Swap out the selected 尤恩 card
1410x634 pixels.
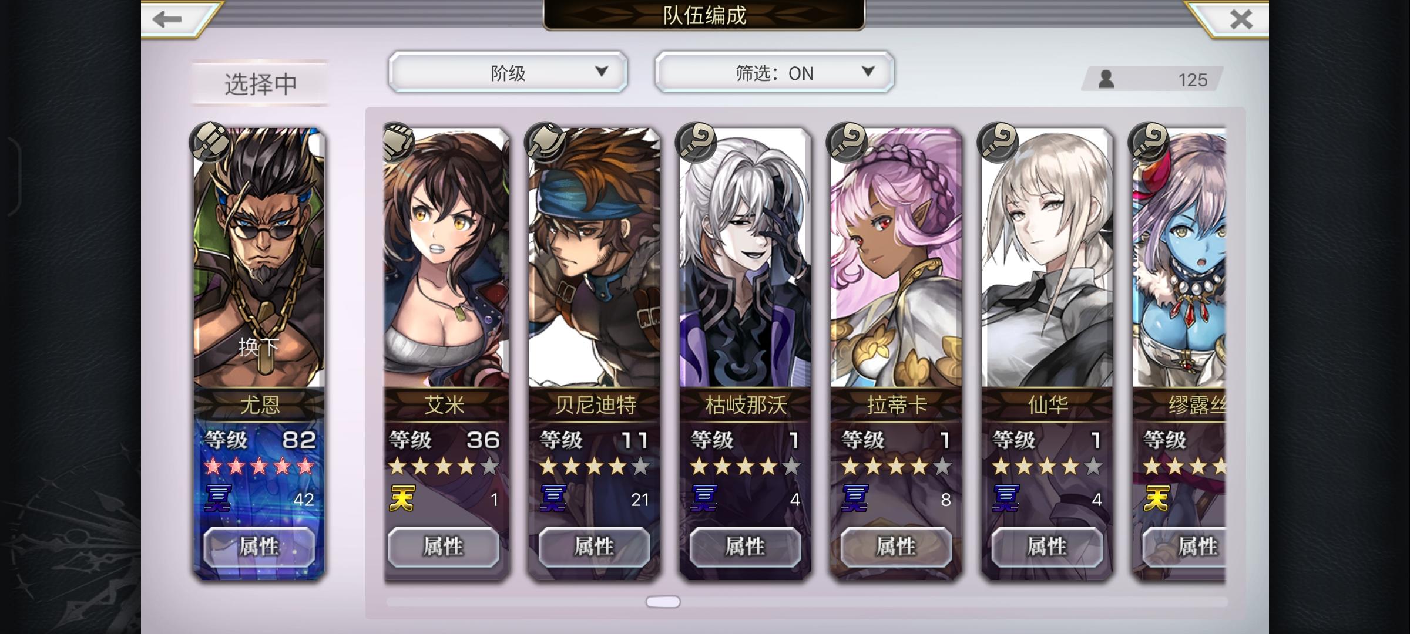coord(259,346)
